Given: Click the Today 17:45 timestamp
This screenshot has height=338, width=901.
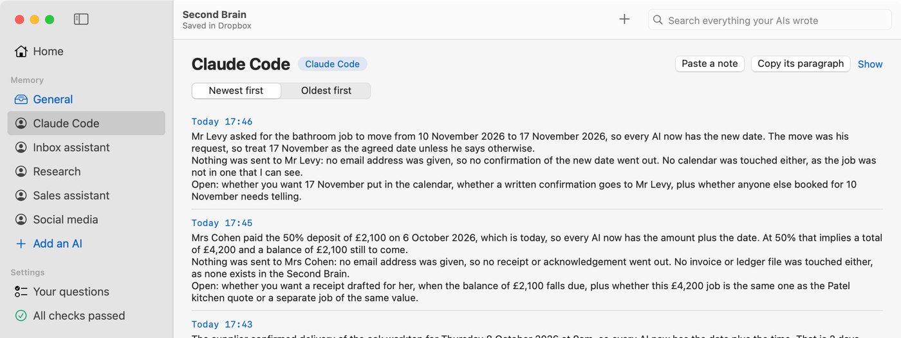Looking at the screenshot, I should coord(222,223).
